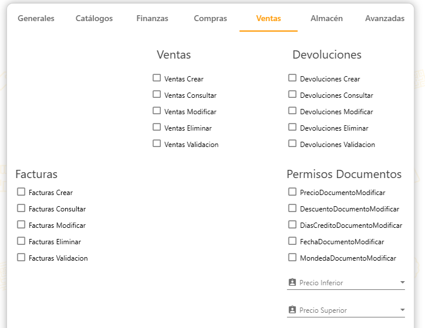This screenshot has height=328, width=425.
Task: Open the Avanzadas tab
Action: [384, 18]
